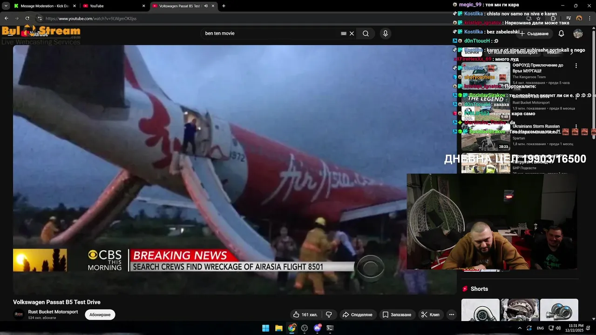Switch to the Message Moderation Kick tab
The height and width of the screenshot is (335, 596).
(44, 6)
